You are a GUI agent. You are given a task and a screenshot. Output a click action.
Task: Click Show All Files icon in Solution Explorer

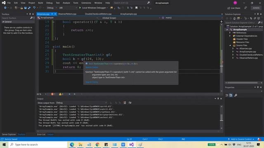255,18
